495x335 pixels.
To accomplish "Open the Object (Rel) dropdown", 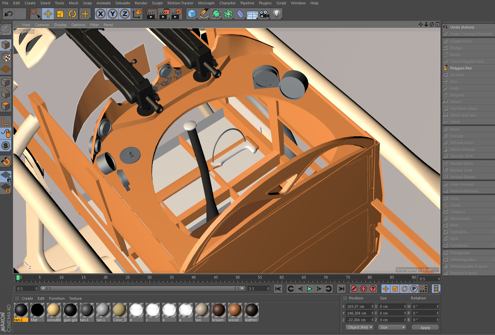I will point(360,327).
